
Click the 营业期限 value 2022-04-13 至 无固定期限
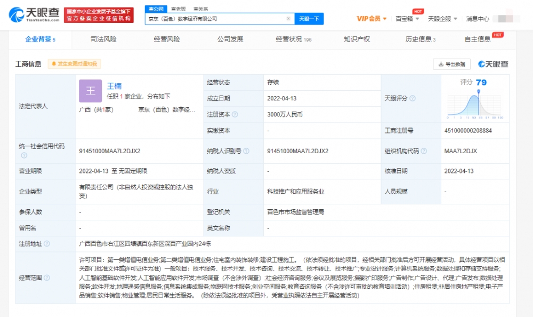(x=113, y=171)
